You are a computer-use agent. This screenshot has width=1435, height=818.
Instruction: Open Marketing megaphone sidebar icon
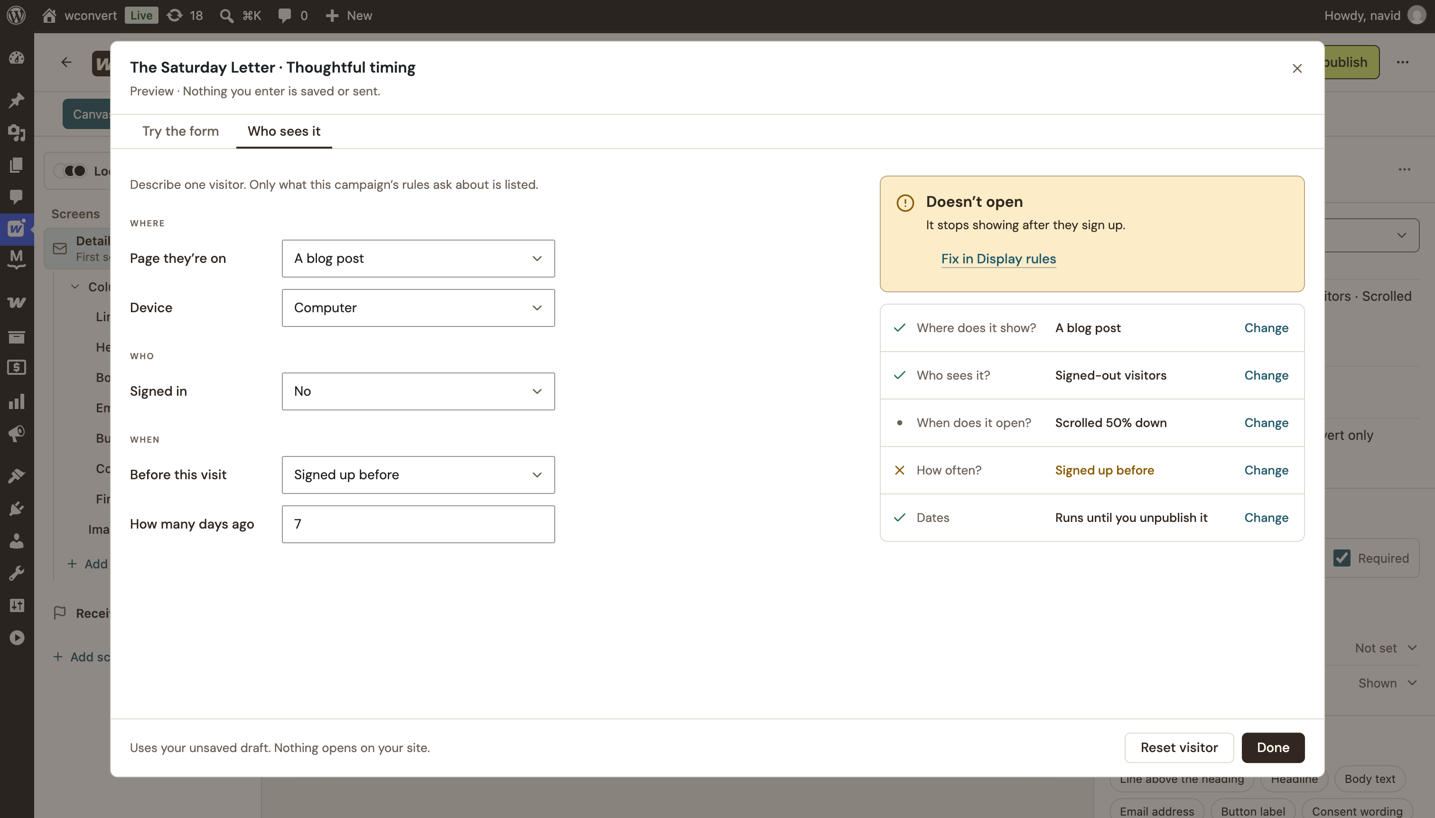16,434
